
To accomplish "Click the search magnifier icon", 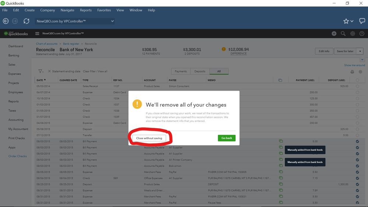I will [343, 34].
